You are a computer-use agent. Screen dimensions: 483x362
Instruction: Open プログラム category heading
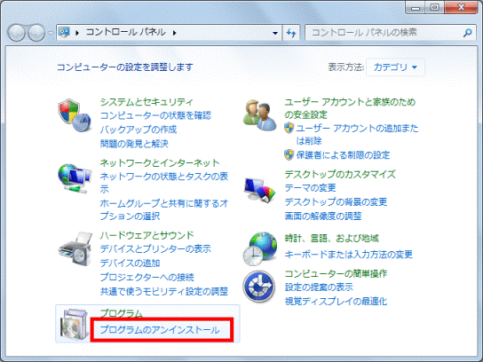click(122, 313)
